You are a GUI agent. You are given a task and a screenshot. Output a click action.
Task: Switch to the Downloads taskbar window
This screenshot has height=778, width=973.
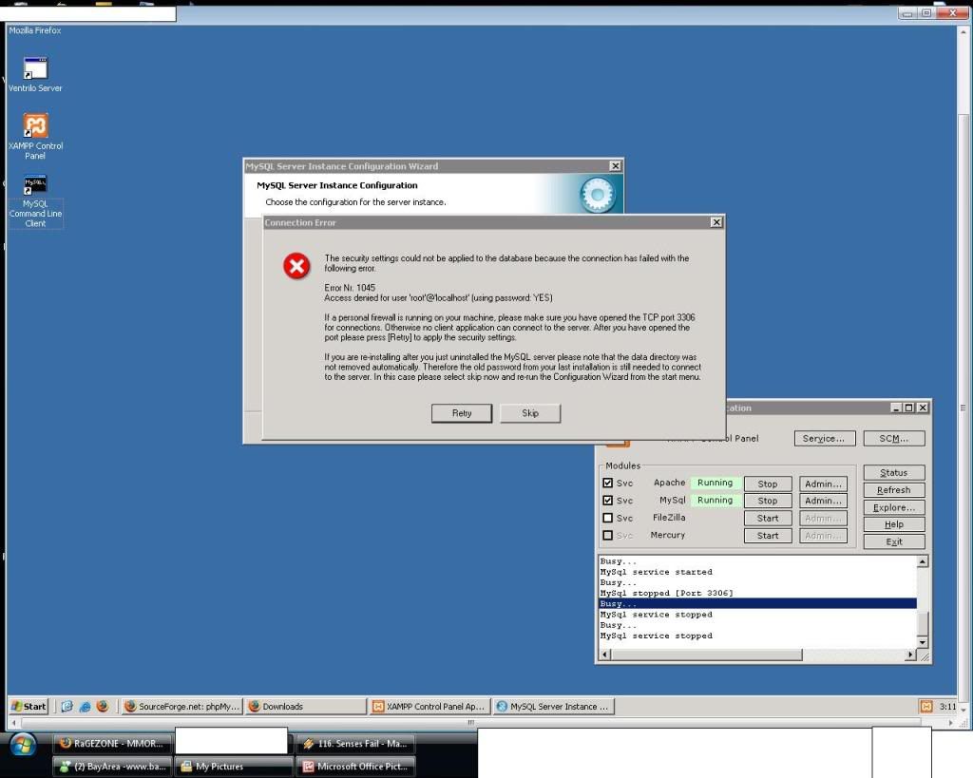[304, 706]
